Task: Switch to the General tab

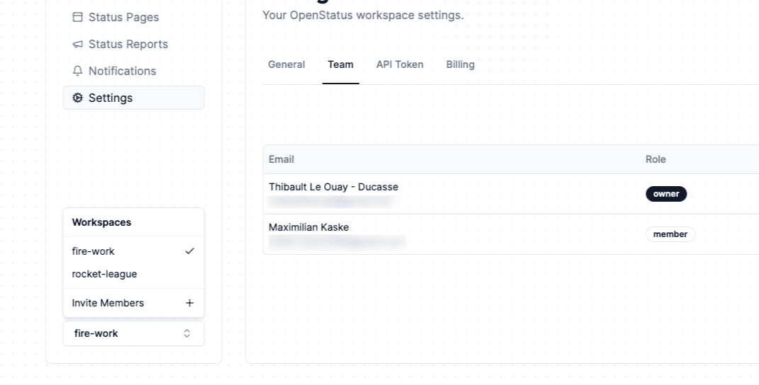Action: [287, 64]
